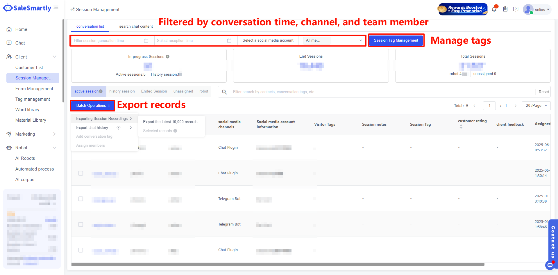558x275 pixels.
Task: Choose 'Export chat history' from the menu
Action: point(92,127)
